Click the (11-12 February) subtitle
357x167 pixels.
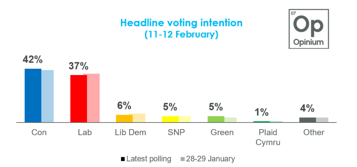(181, 35)
